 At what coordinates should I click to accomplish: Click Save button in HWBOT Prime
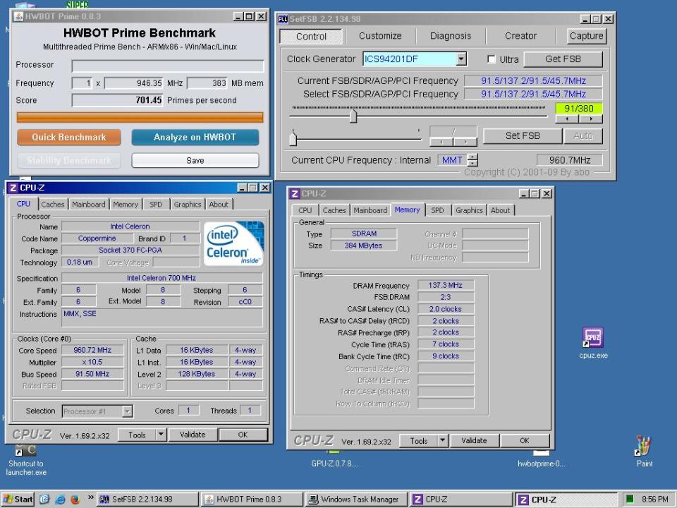point(195,160)
